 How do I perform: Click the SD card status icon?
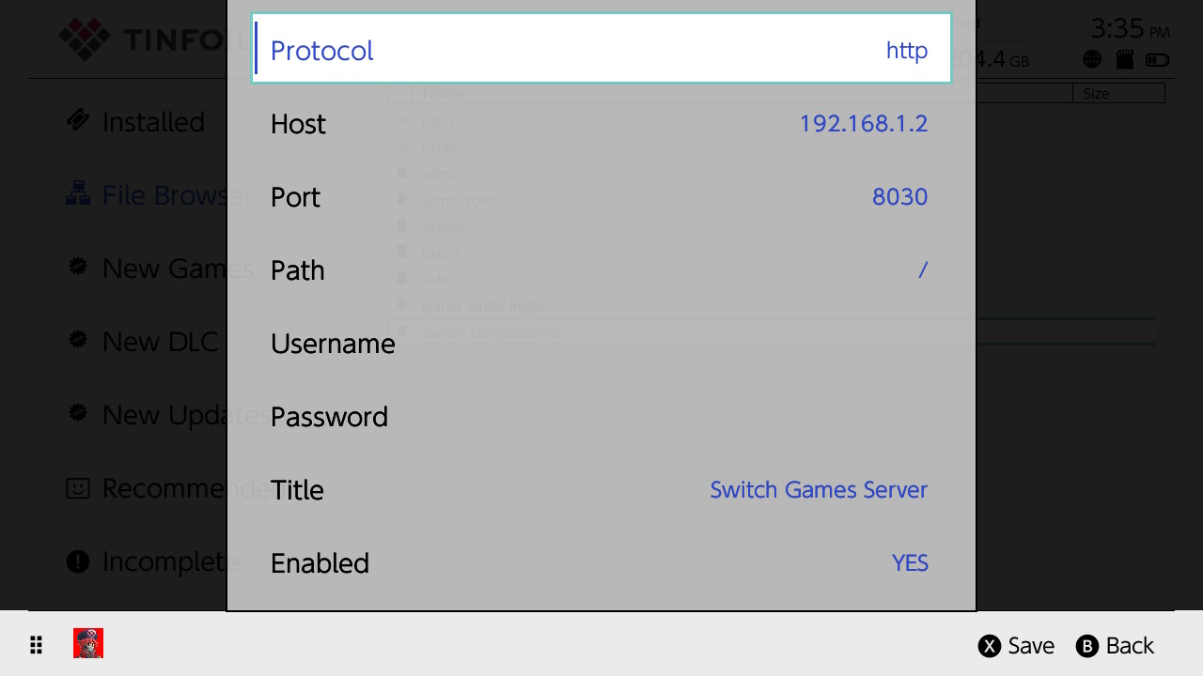(1124, 59)
